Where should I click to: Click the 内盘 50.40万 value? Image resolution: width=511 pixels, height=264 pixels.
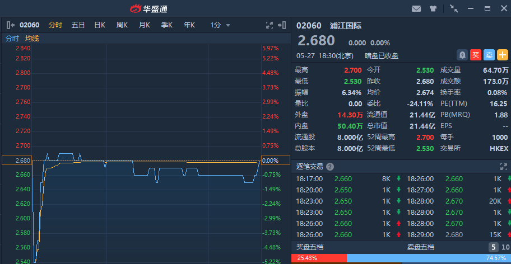(x=350, y=126)
